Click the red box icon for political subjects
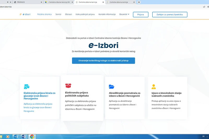The width and height of the screenshot is (209, 139). (68, 86)
